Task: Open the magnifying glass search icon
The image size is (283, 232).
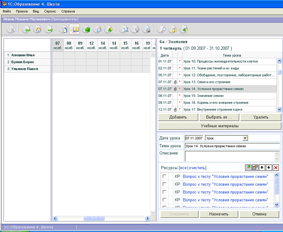Action: [x=162, y=30]
